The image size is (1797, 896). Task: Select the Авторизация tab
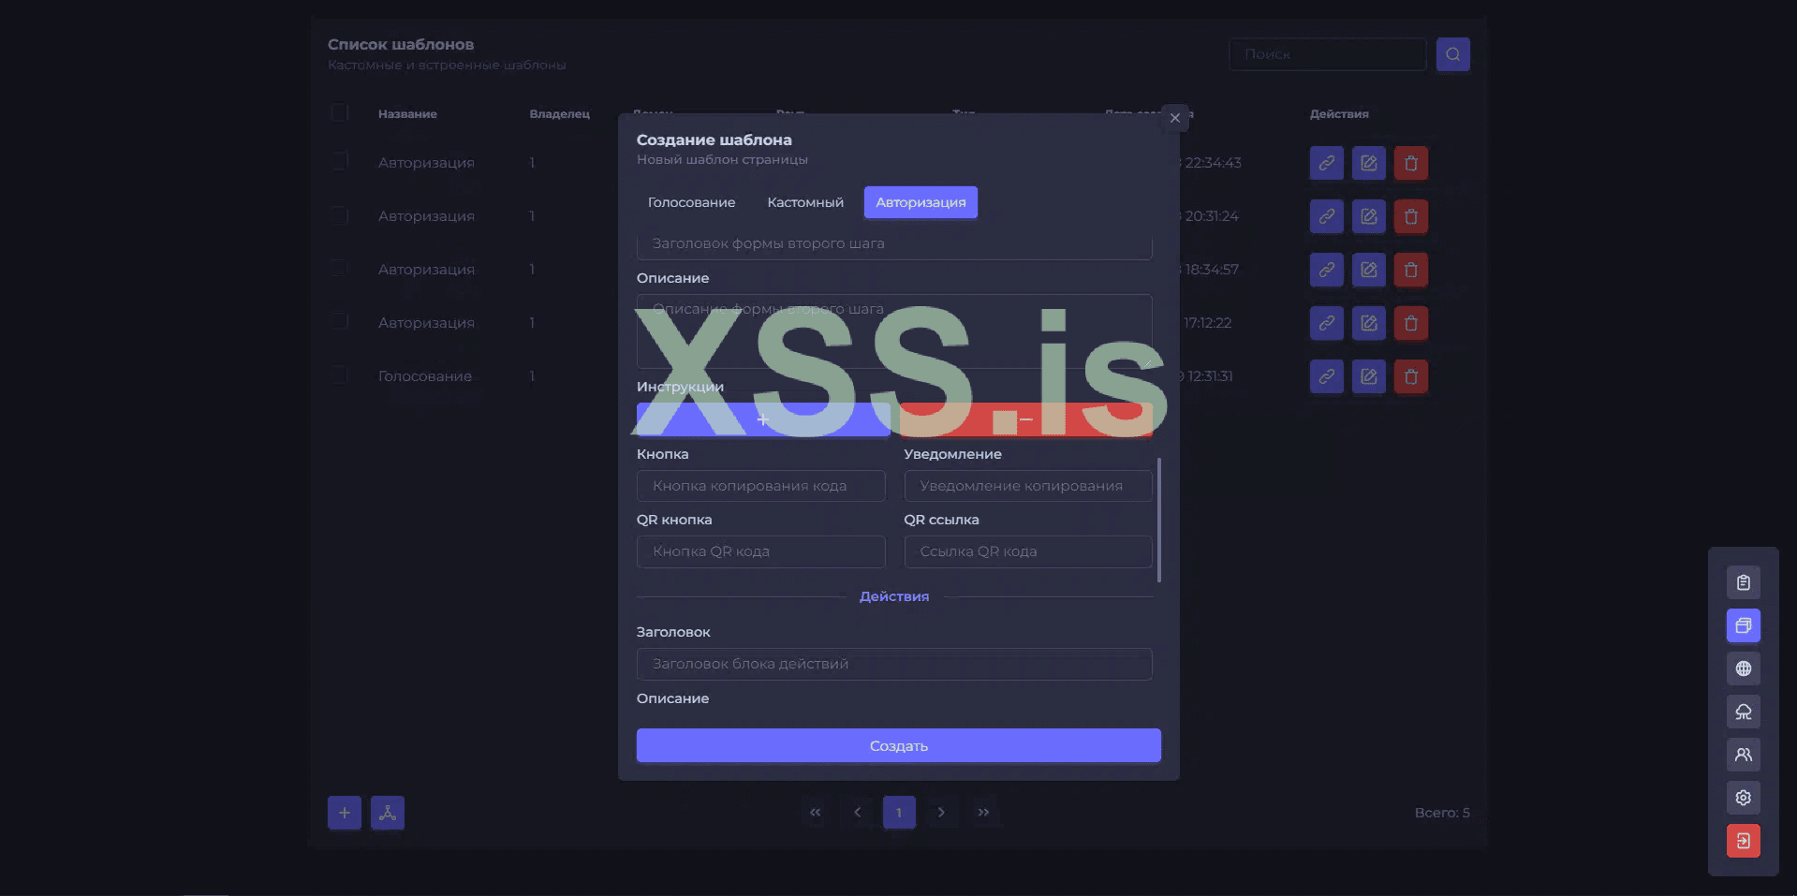(921, 202)
